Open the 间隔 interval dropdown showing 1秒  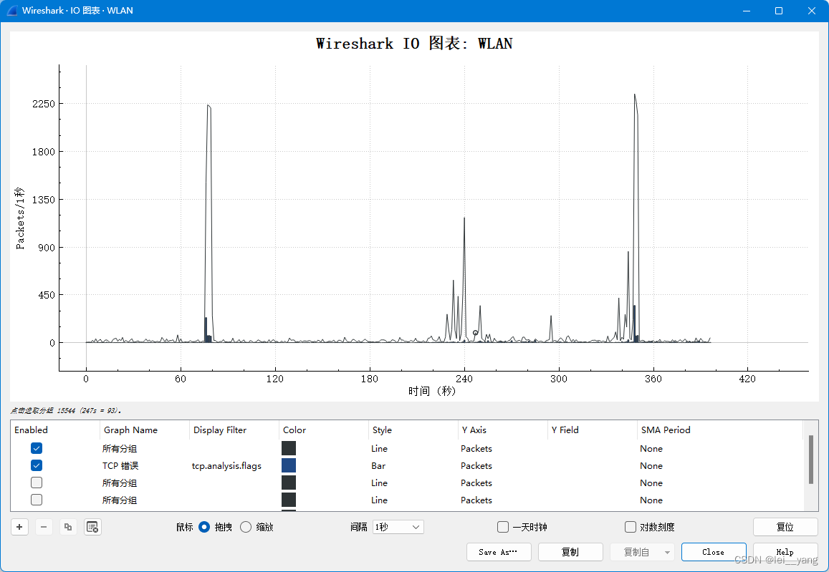click(x=398, y=527)
